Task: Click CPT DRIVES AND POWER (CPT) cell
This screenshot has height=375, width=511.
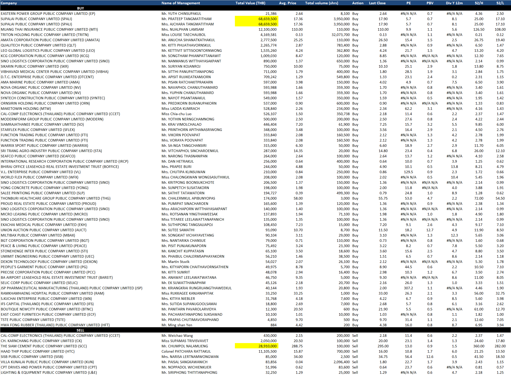Action: (x=49, y=367)
